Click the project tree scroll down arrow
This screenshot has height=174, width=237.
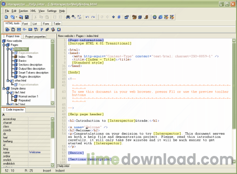click(53, 103)
